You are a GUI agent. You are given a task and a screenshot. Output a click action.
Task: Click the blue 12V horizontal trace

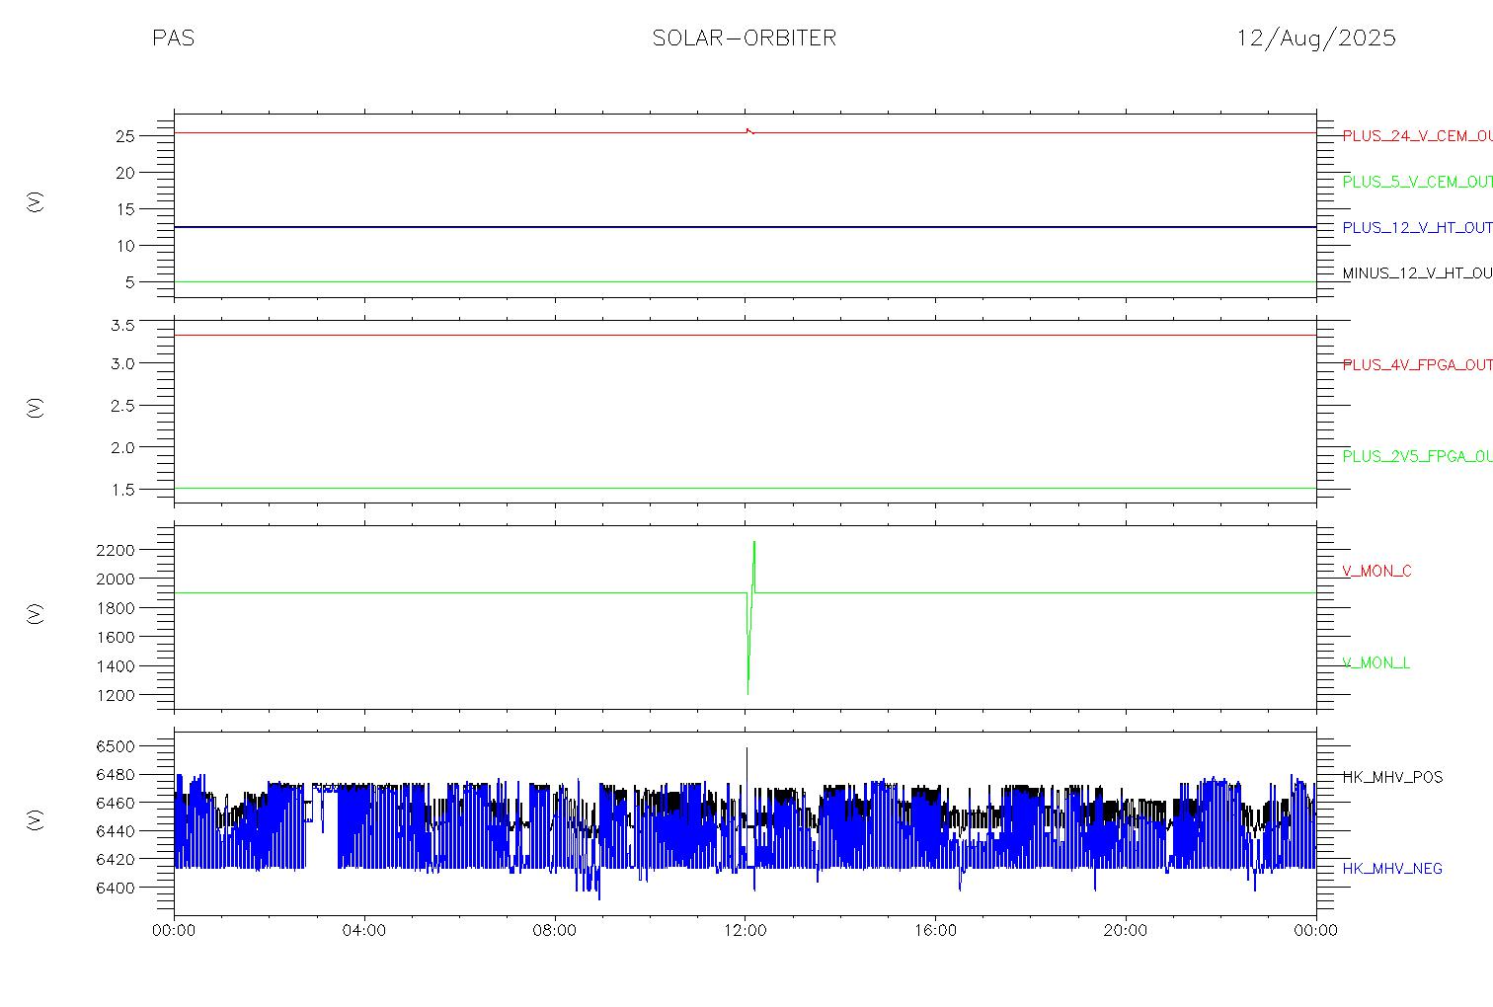pyautogui.click(x=745, y=227)
